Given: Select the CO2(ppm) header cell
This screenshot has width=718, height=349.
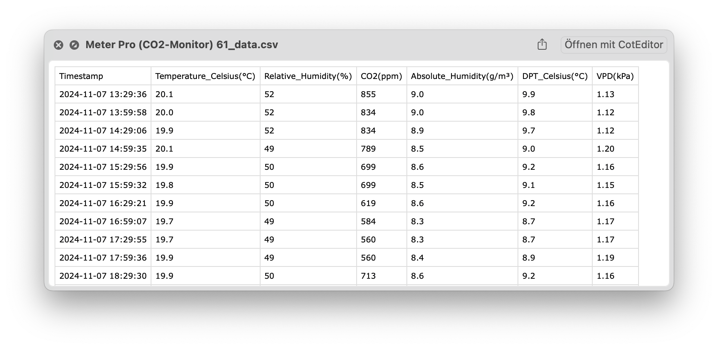Looking at the screenshot, I should point(382,76).
